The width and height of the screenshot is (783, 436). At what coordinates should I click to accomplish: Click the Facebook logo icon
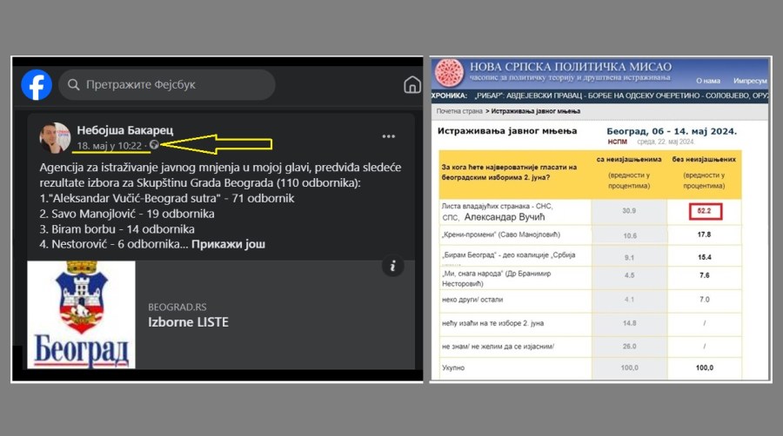[37, 84]
